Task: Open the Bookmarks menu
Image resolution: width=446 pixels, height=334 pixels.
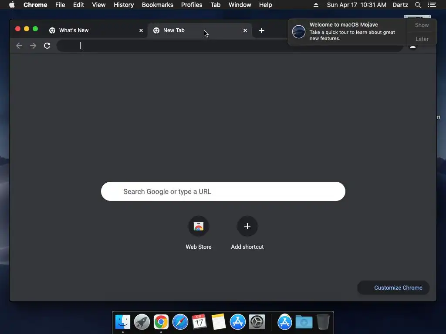Action: [x=158, y=5]
